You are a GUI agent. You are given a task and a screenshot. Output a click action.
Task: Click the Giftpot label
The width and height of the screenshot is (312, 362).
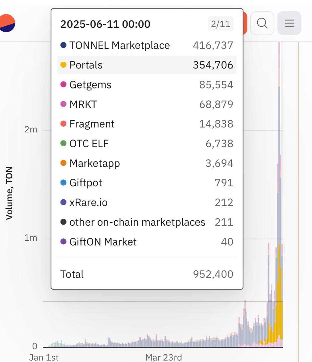point(86,183)
